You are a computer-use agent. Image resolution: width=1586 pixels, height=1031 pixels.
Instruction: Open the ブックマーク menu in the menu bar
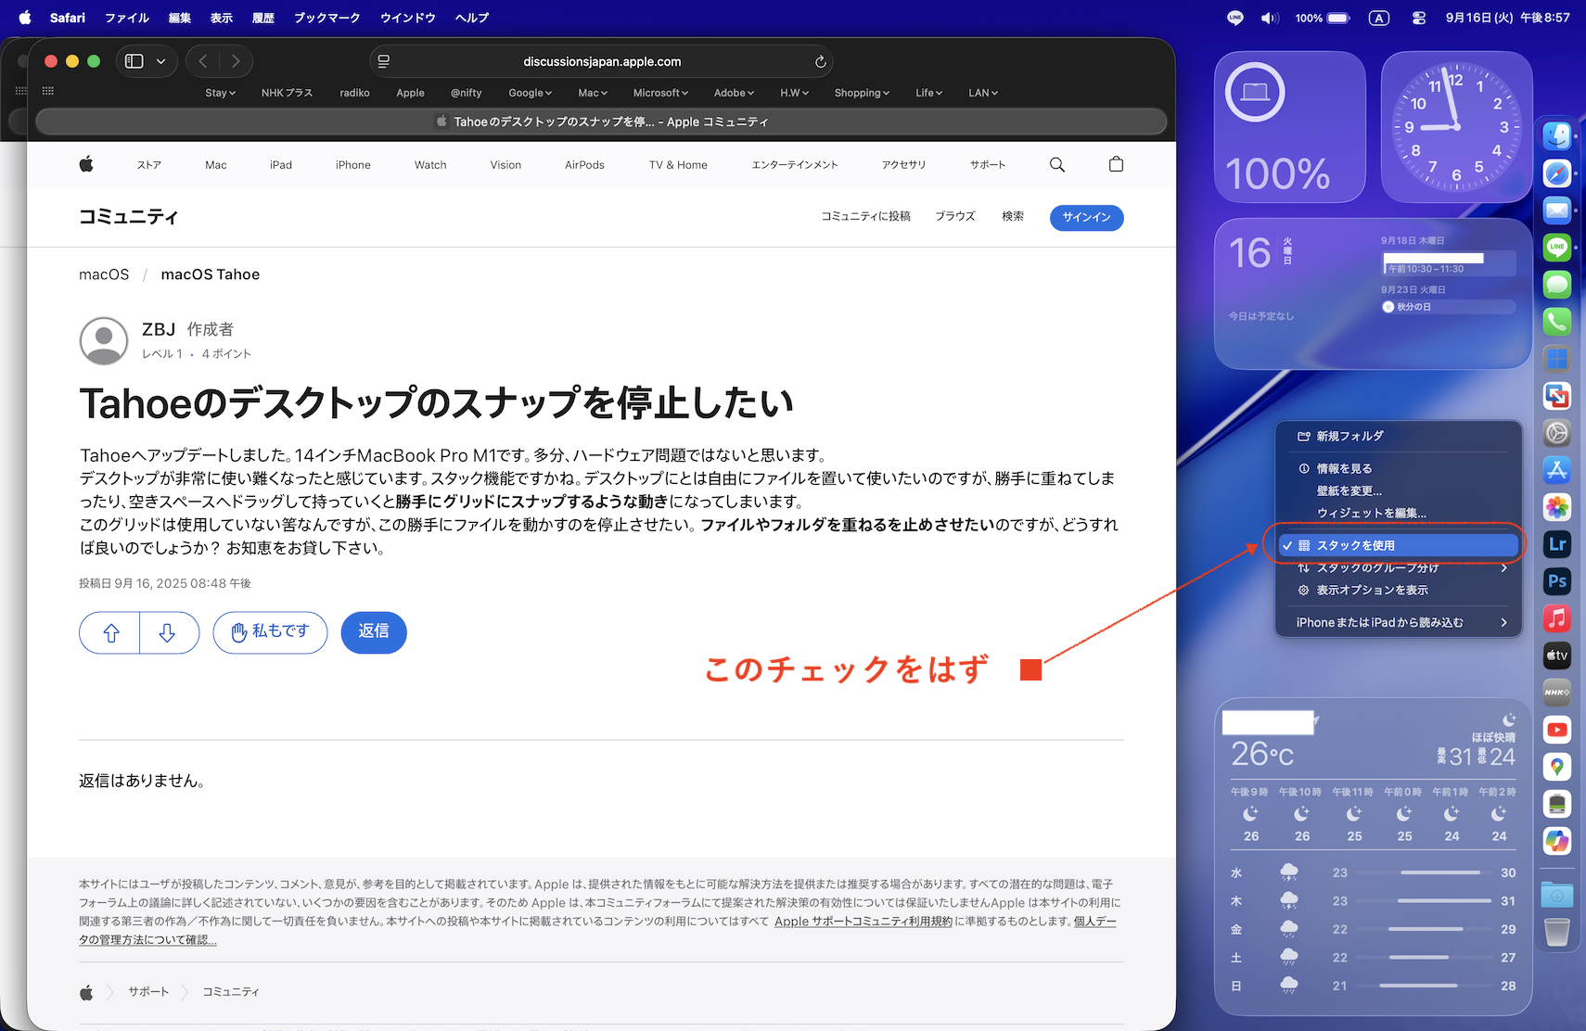click(327, 18)
